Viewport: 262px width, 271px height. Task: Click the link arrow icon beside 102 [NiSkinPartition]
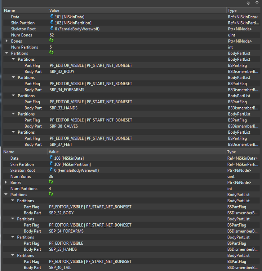coord(52,22)
